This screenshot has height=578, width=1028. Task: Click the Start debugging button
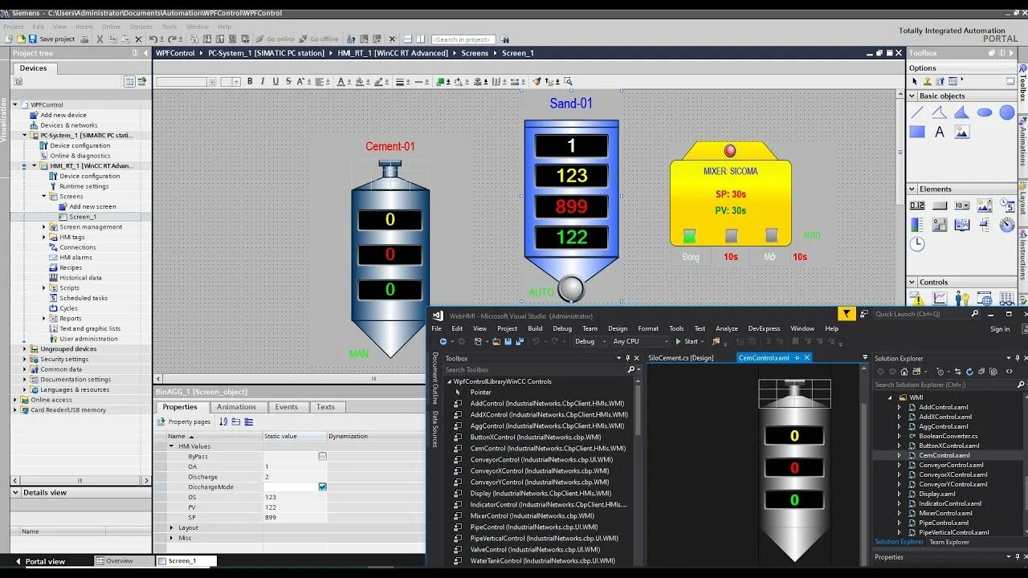[x=687, y=341]
